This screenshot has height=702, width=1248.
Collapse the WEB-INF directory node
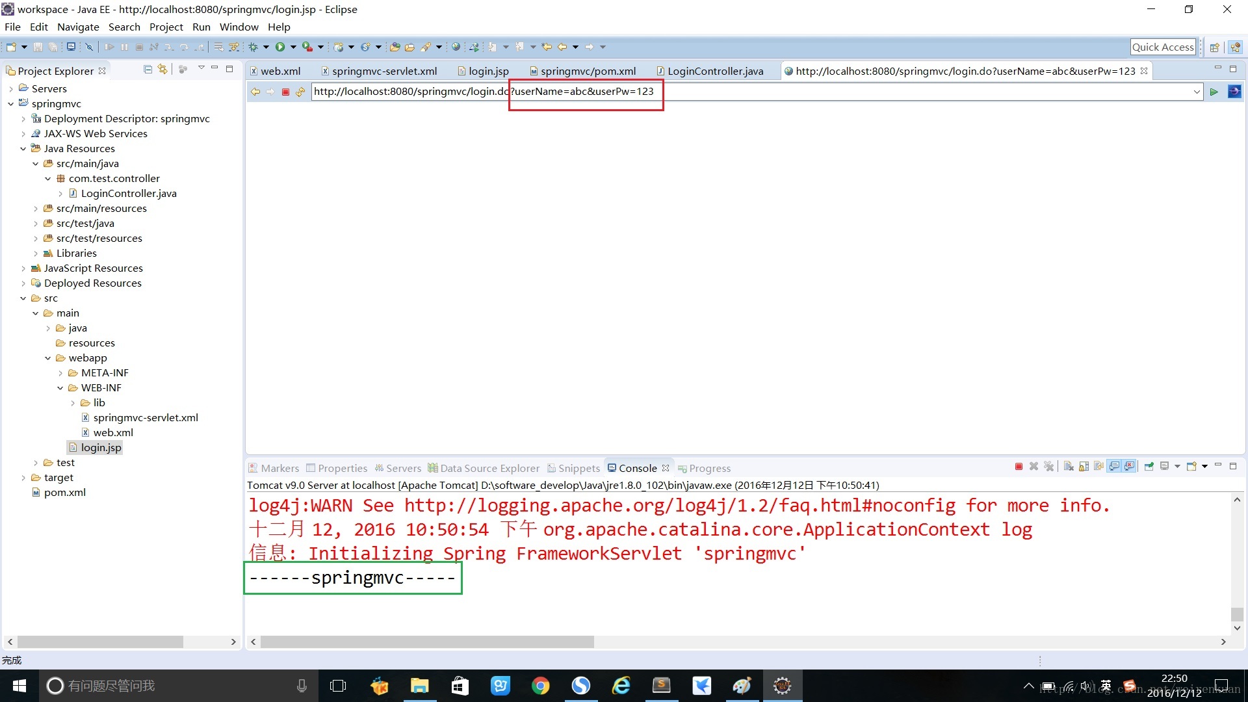pos(60,387)
